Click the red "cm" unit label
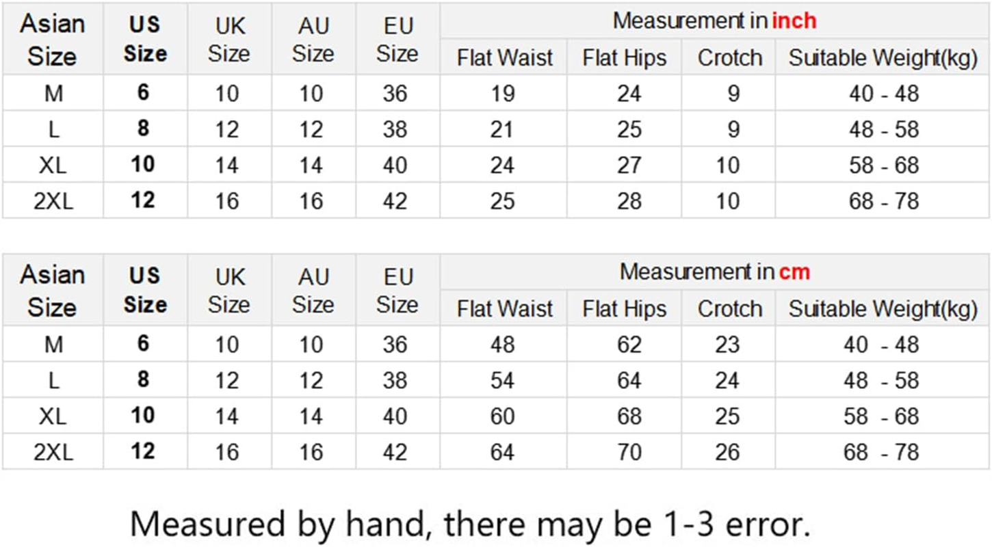The width and height of the screenshot is (992, 547). 794,272
